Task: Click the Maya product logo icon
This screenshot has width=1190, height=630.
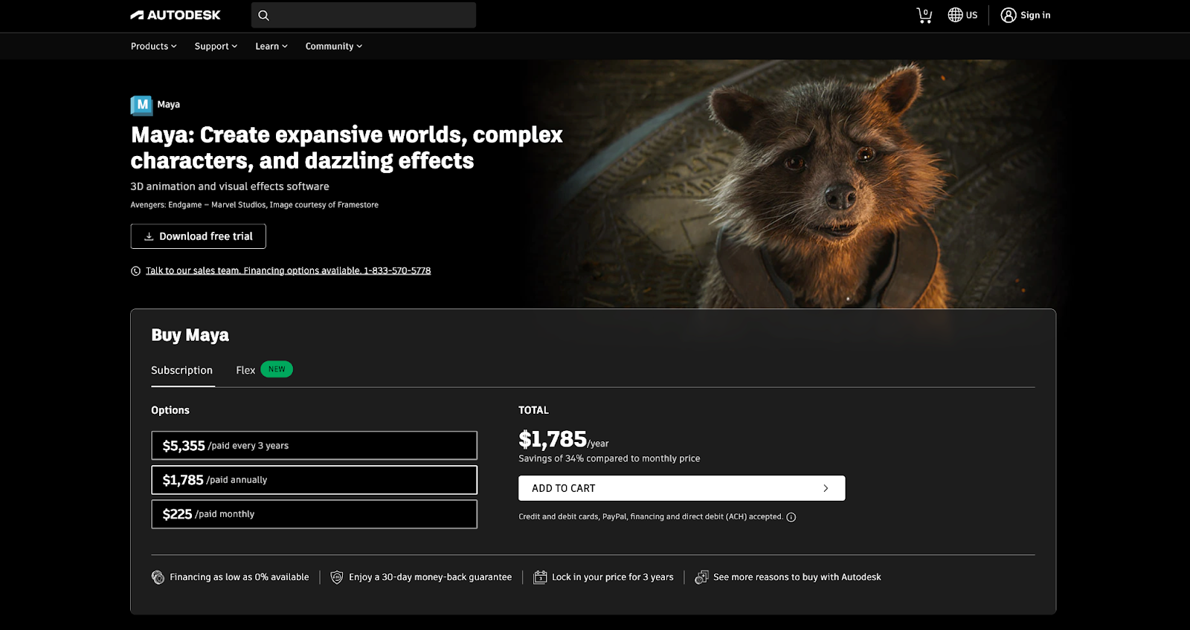Action: pos(141,105)
